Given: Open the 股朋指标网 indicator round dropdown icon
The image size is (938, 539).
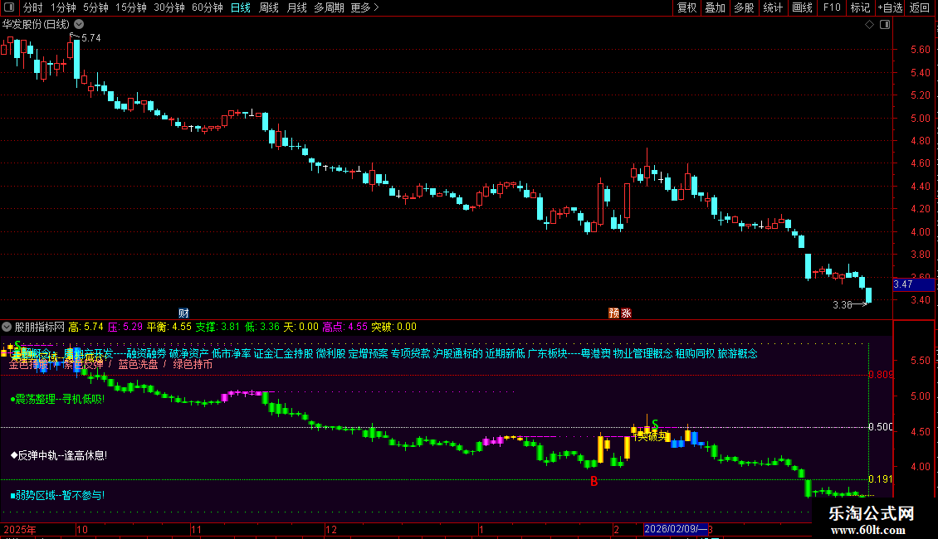Looking at the screenshot, I should pos(7,327).
